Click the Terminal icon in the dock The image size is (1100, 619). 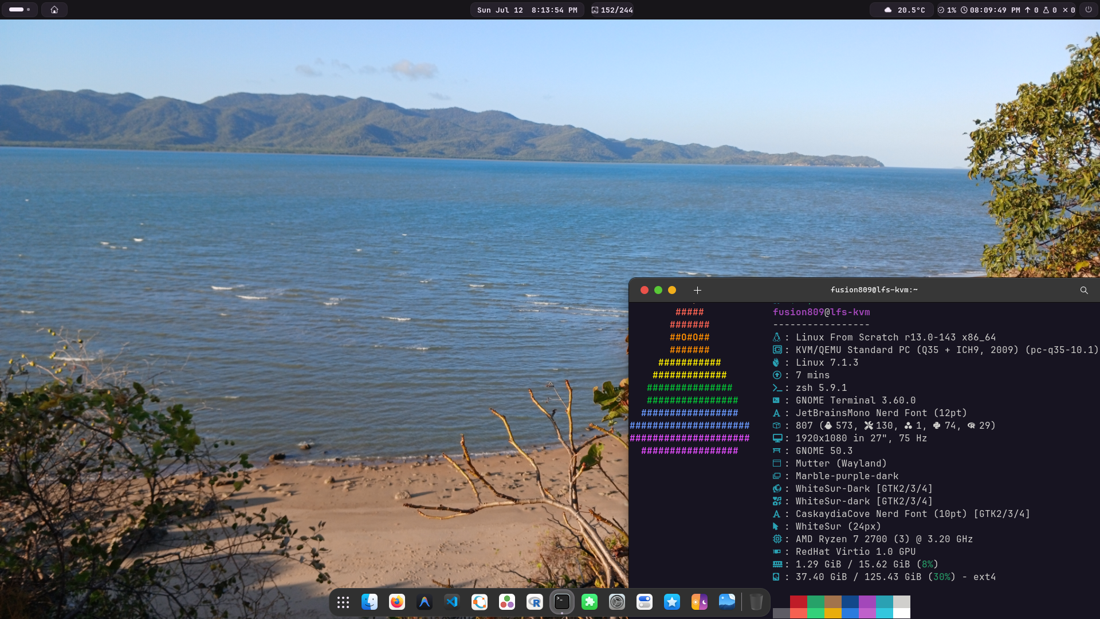pos(562,602)
